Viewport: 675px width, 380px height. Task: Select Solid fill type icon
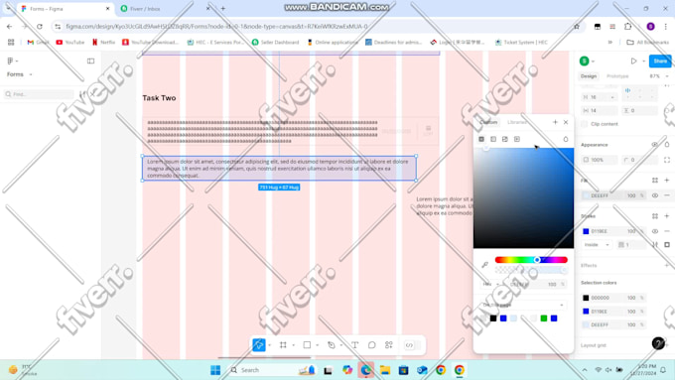[x=481, y=139]
